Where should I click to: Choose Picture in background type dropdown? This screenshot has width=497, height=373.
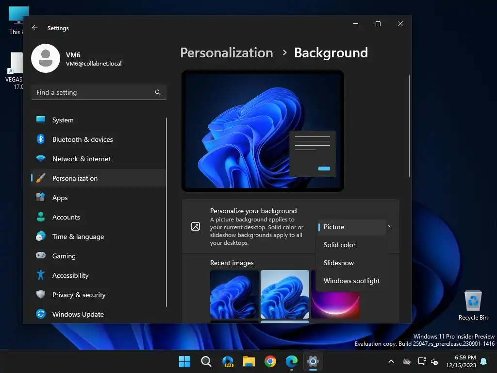click(352, 227)
